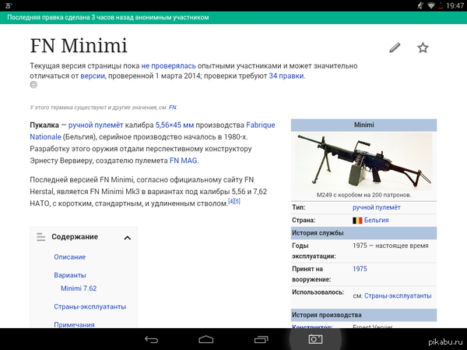Open footnote reference [5]

point(237,201)
